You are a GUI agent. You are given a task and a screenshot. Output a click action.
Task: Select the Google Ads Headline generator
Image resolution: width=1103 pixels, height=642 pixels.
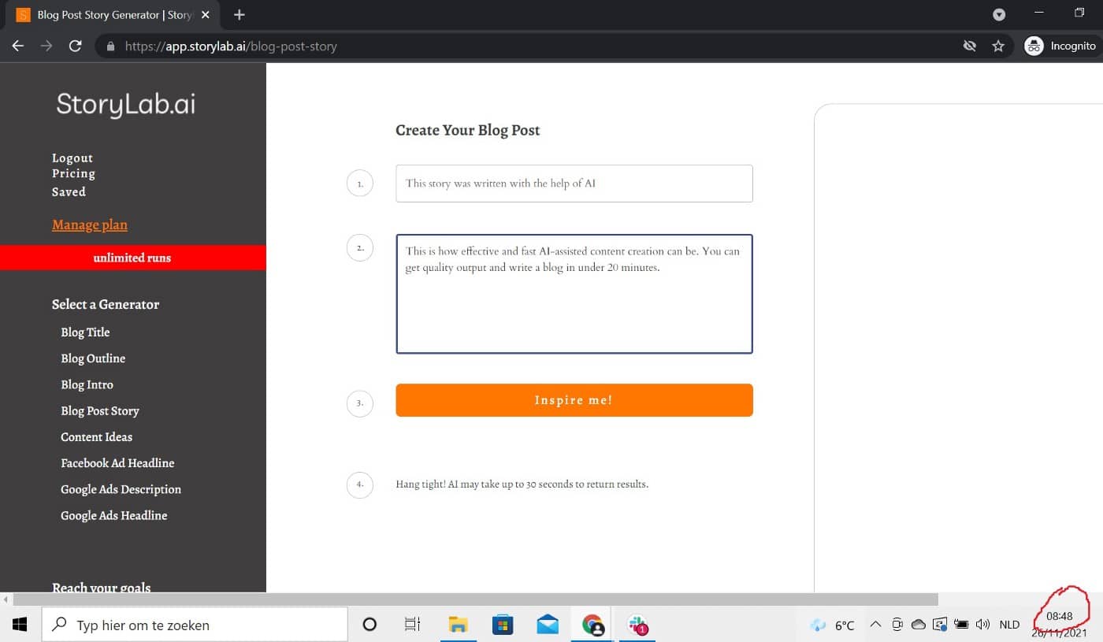[x=113, y=515]
